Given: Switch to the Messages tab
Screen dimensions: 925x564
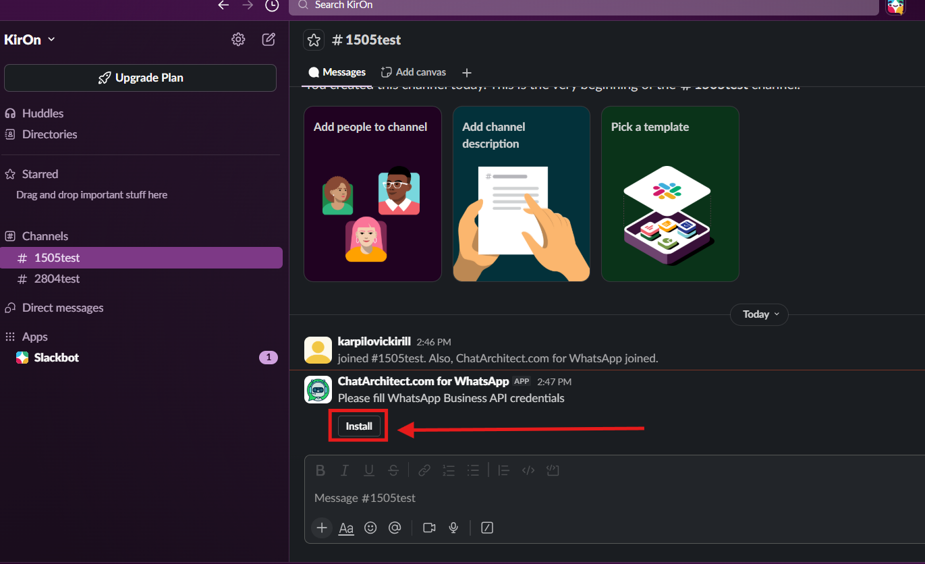Looking at the screenshot, I should click(337, 72).
